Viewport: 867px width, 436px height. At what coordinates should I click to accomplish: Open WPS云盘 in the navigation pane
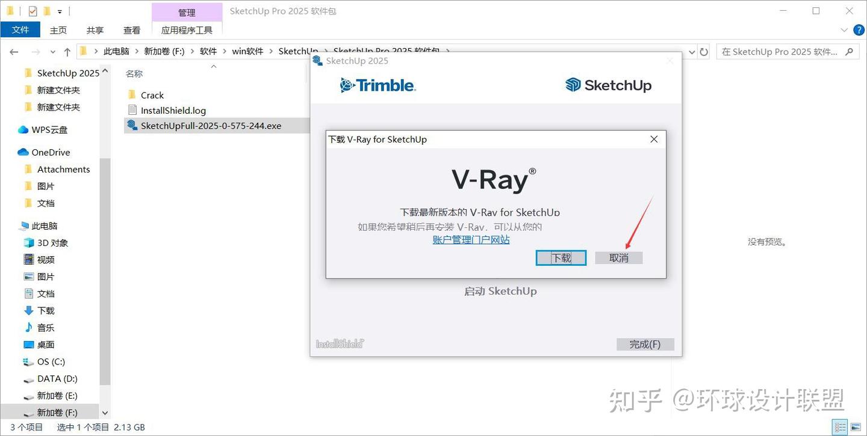point(43,130)
